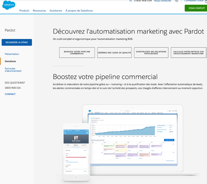
Task: Open Formules d'abonnement sidebar link
Action: [x=13, y=70]
